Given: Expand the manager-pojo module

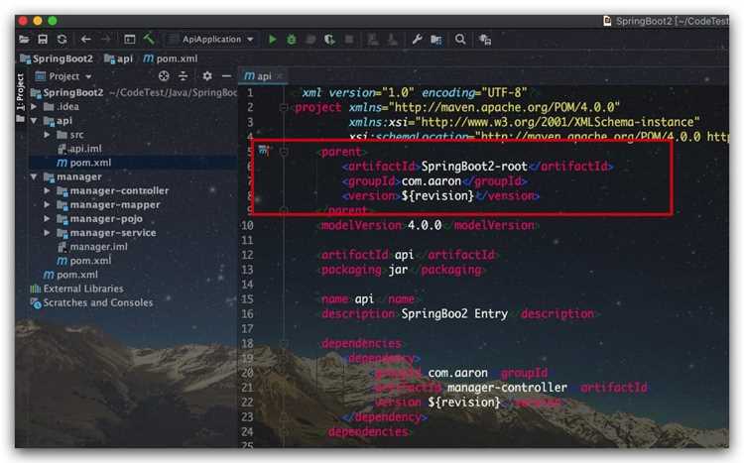Looking at the screenshot, I should tap(47, 219).
